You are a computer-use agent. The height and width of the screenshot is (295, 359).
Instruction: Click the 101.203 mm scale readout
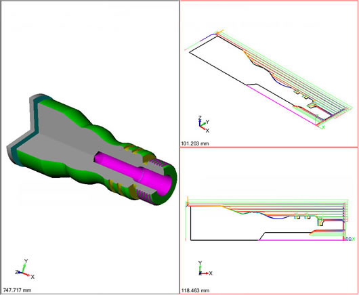coord(195,143)
